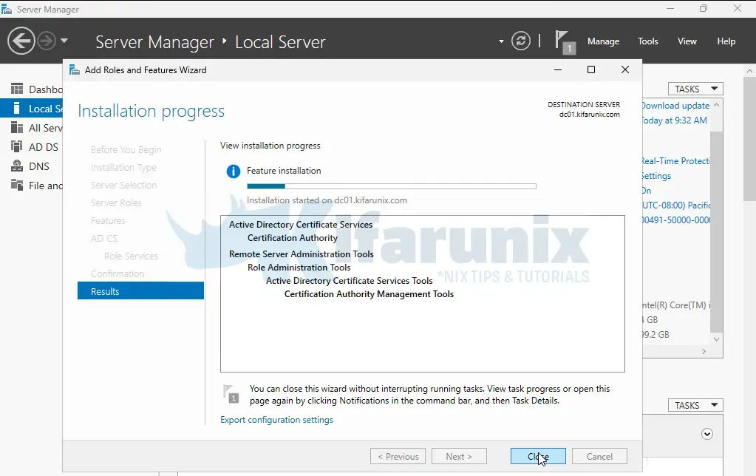Maximize the Add Roles and Features Wizard
The image size is (756, 476).
(591, 70)
